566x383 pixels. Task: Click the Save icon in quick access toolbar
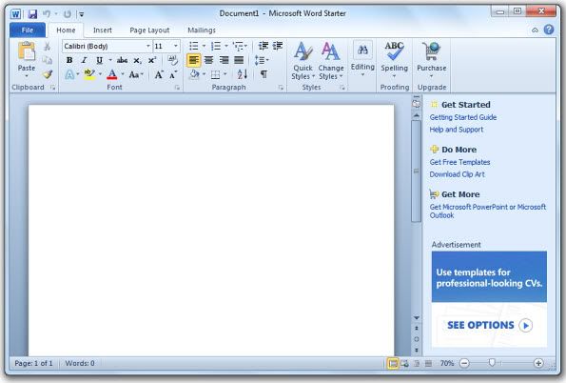click(33, 14)
